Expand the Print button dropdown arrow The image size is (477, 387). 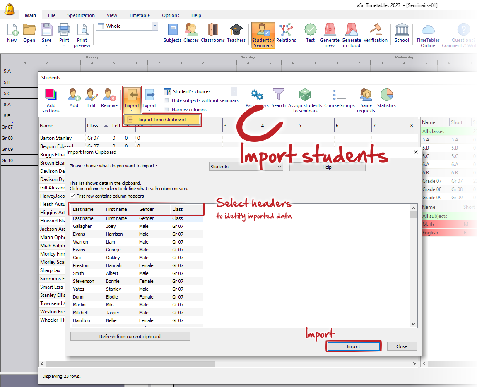click(x=64, y=45)
